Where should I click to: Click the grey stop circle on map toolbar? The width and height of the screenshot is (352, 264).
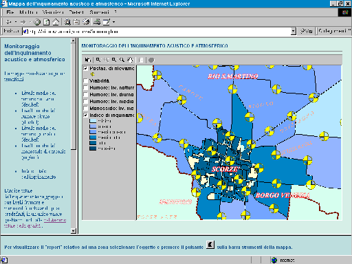151,60
